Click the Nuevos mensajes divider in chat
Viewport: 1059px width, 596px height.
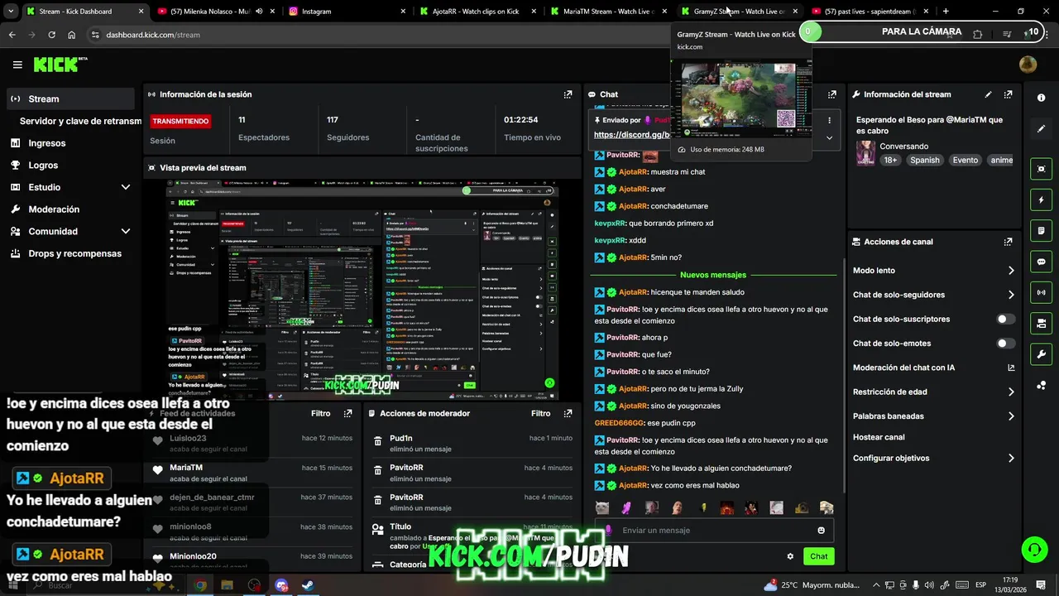713,275
